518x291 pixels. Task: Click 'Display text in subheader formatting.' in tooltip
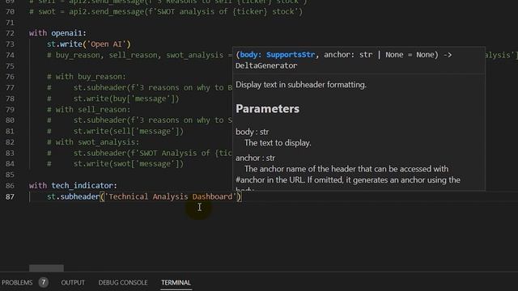301,85
